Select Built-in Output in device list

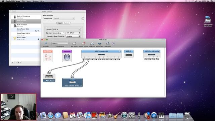26,26
